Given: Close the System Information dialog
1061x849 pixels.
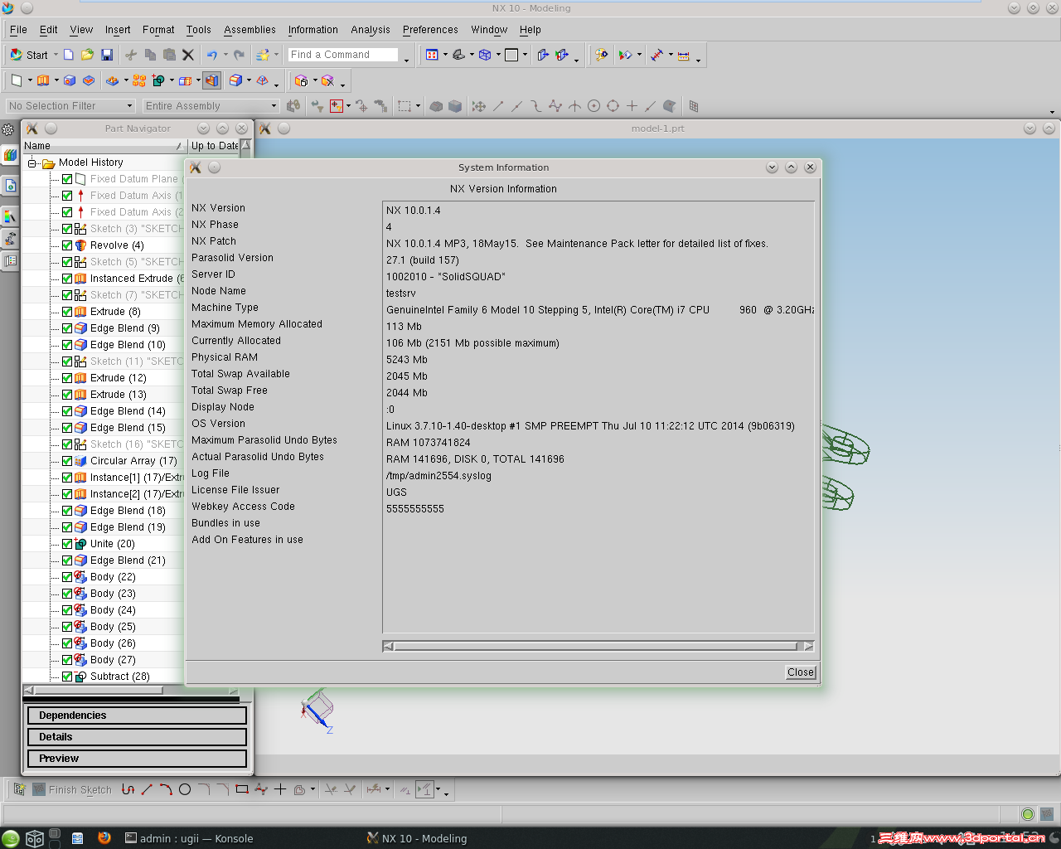Looking at the screenshot, I should (798, 672).
